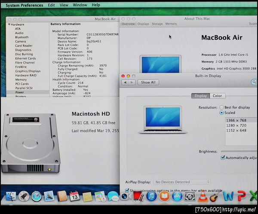Toggle Show mirroring options checkbox
The image size is (258, 214).
127,190
